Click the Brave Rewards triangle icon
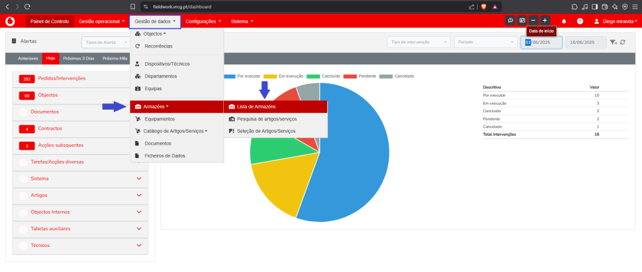 495,6
